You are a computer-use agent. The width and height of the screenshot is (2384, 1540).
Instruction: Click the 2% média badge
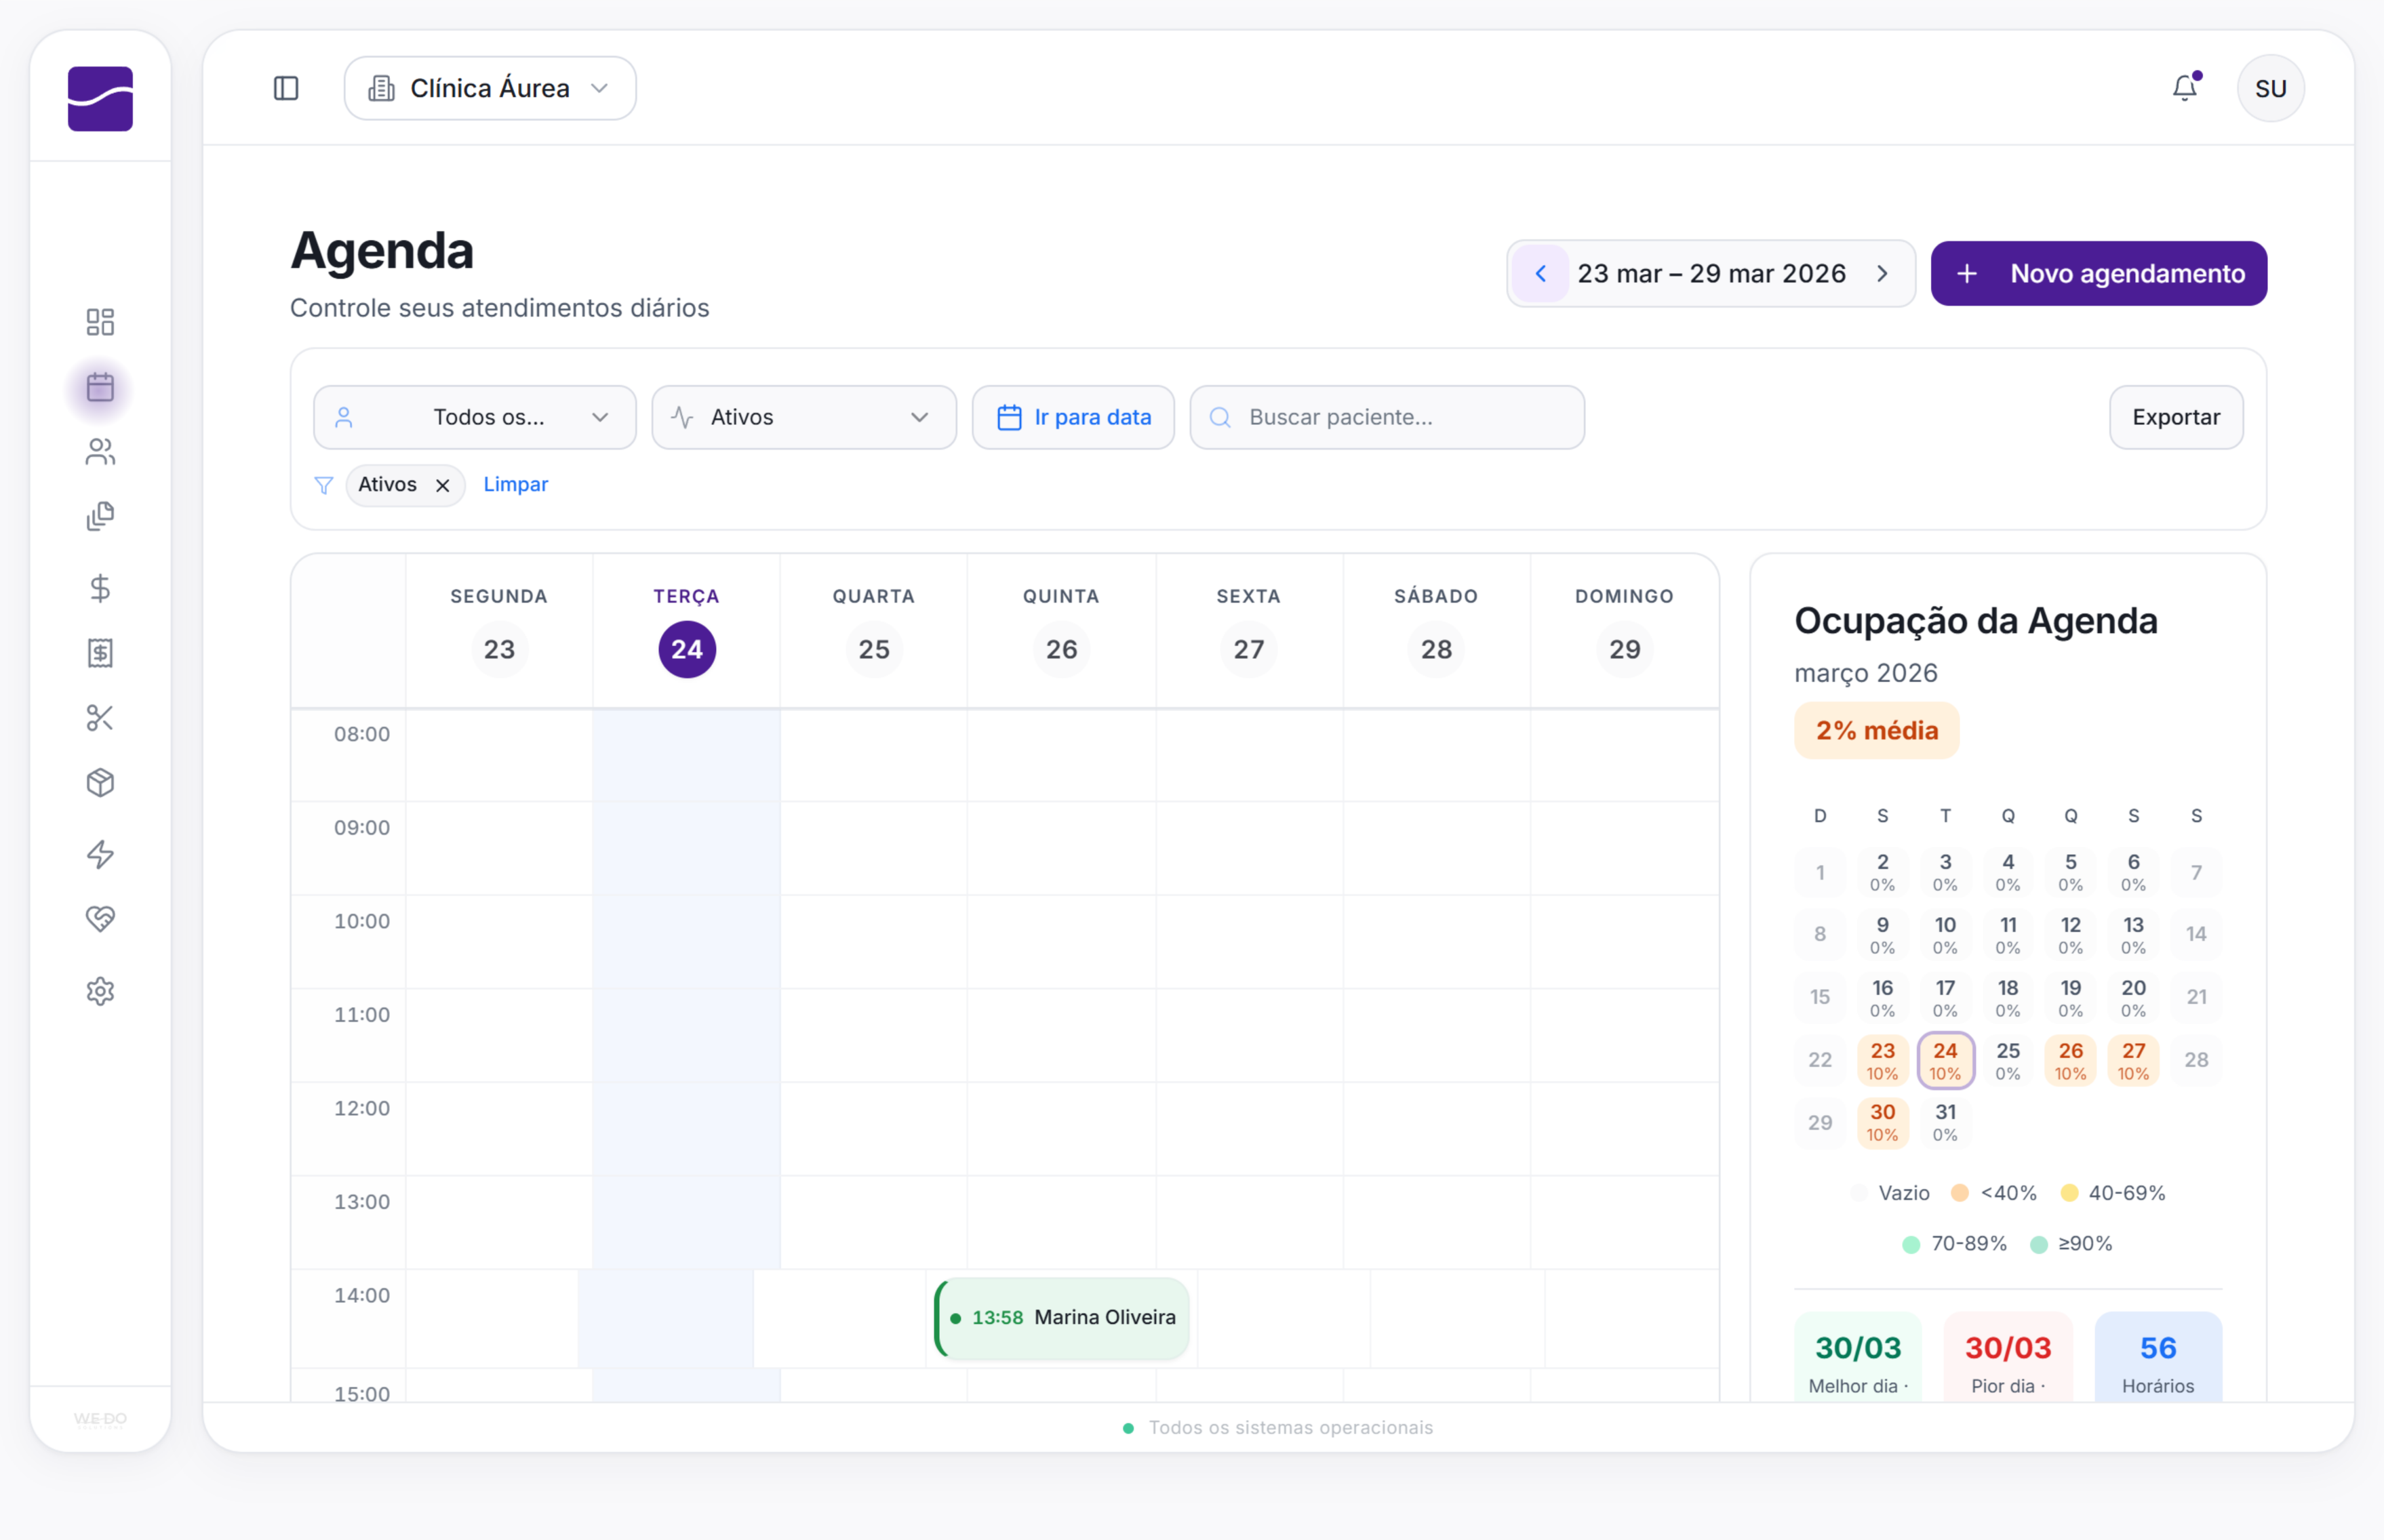click(1875, 730)
